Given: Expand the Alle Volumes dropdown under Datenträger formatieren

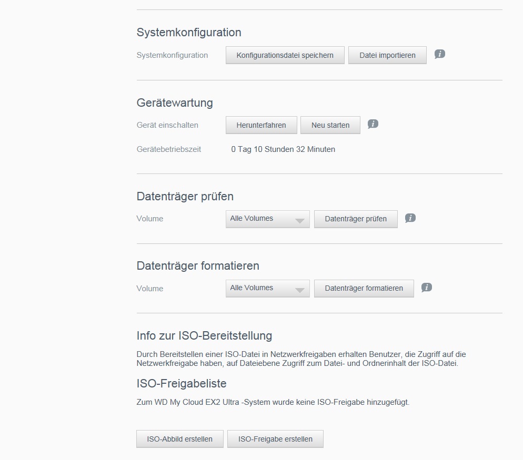Looking at the screenshot, I should 267,288.
